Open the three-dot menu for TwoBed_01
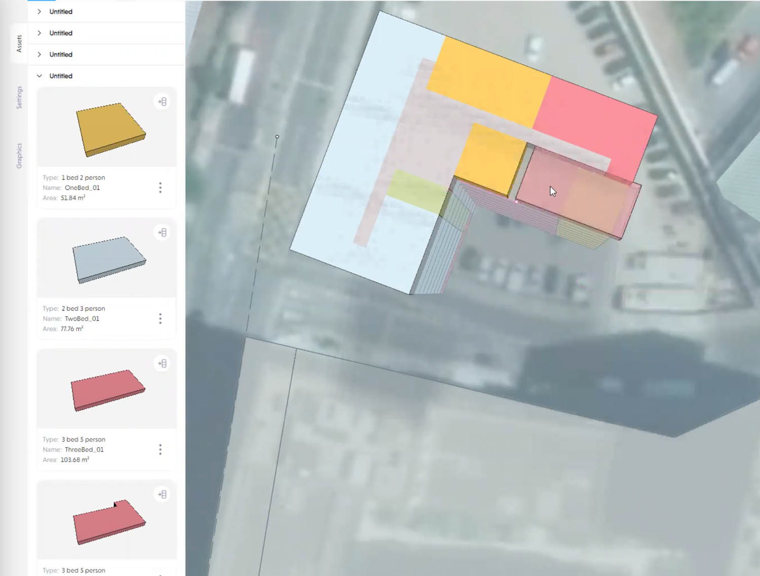This screenshot has width=760, height=576. click(x=160, y=318)
